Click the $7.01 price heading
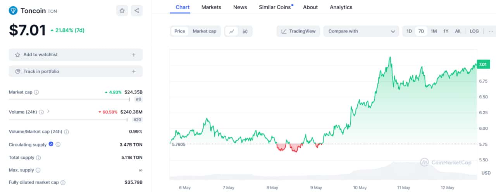 click(x=28, y=30)
